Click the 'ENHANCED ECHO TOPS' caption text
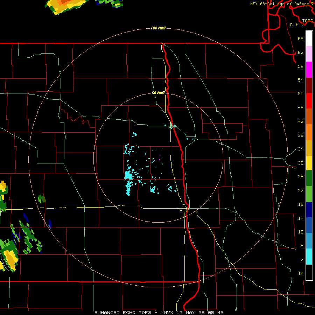The height and width of the screenshot is (315, 315). tap(123, 313)
